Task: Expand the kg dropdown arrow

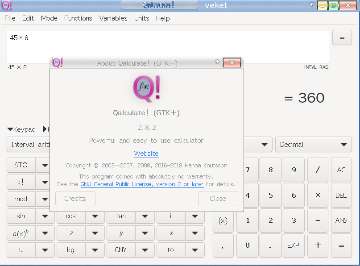Action: 95,250
